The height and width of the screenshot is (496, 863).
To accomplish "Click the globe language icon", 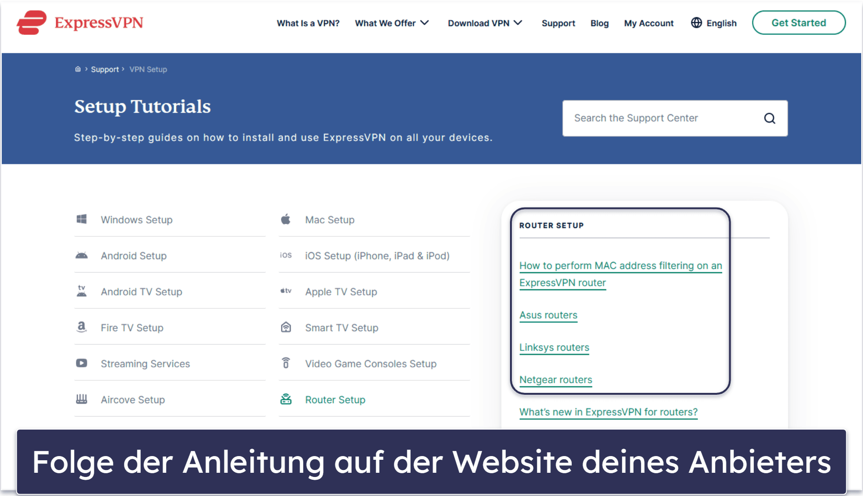I will point(696,22).
